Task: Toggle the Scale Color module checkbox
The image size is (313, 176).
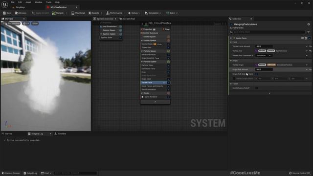Action: point(168,79)
